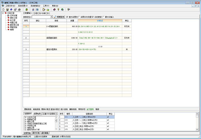Viewport: 201px width, 139px height.
Task: Open the 帮助 menu
Action: (x=55, y=6)
